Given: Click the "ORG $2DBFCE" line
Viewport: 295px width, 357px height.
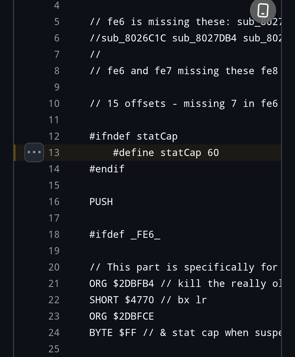Looking at the screenshot, I should 122,316.
